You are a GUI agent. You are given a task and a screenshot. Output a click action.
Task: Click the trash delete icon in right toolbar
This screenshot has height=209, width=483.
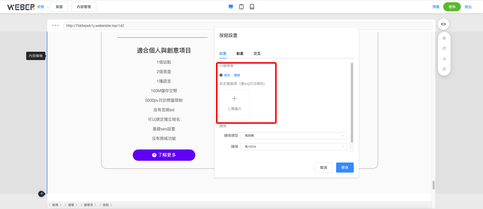[x=444, y=69]
